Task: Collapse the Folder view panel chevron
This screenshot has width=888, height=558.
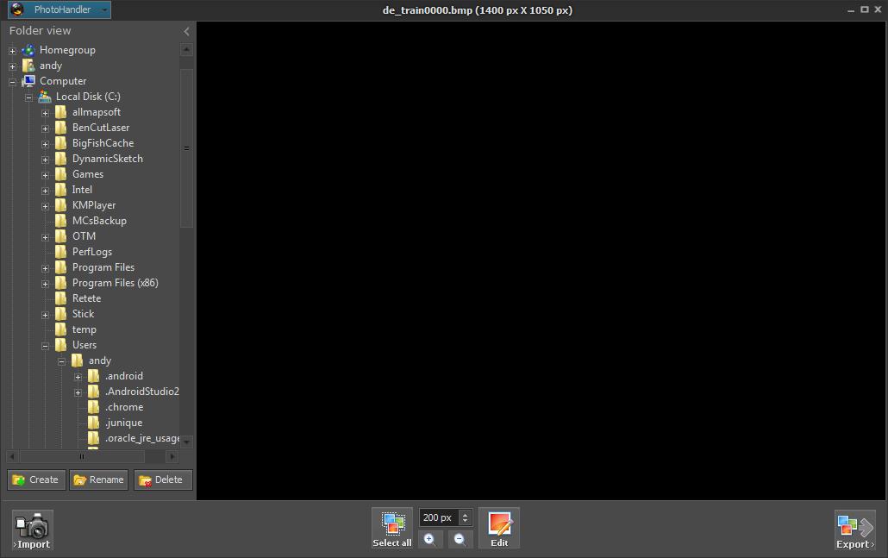Action: (x=186, y=30)
